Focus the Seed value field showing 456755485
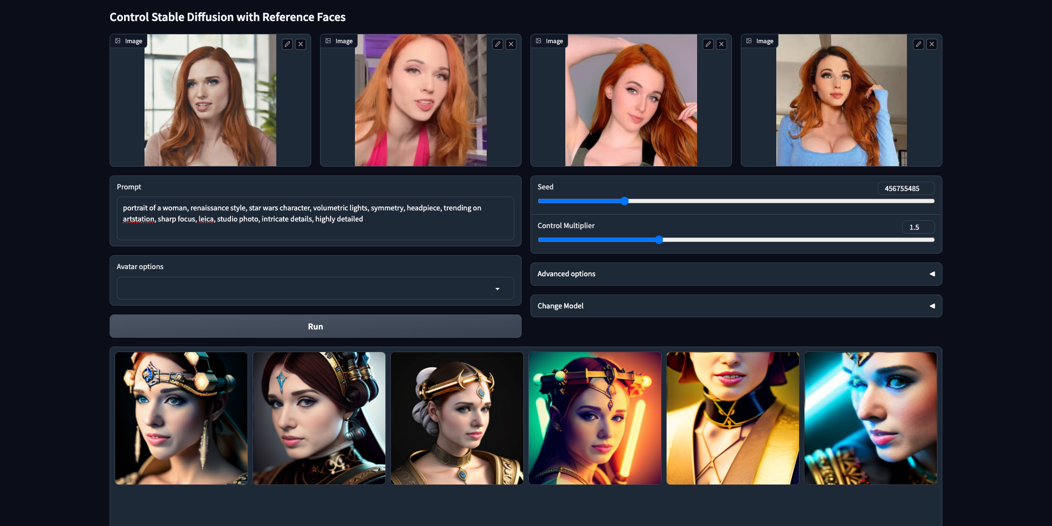The image size is (1052, 526). tap(906, 188)
